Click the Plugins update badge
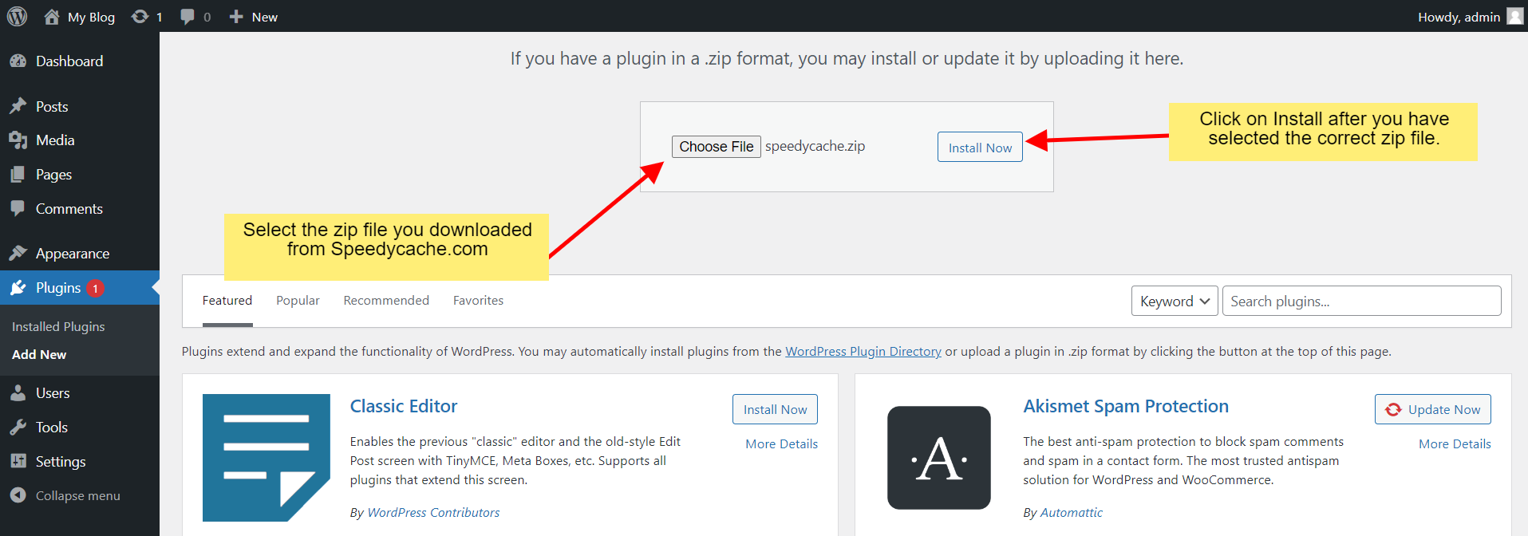1528x536 pixels. (x=95, y=288)
